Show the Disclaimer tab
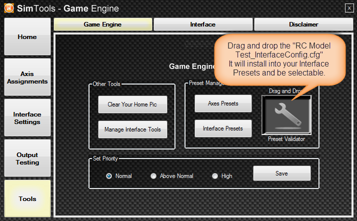Viewport: 357px width, 221px height. (303, 24)
